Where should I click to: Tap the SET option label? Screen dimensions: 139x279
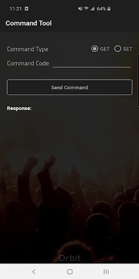tap(128, 49)
